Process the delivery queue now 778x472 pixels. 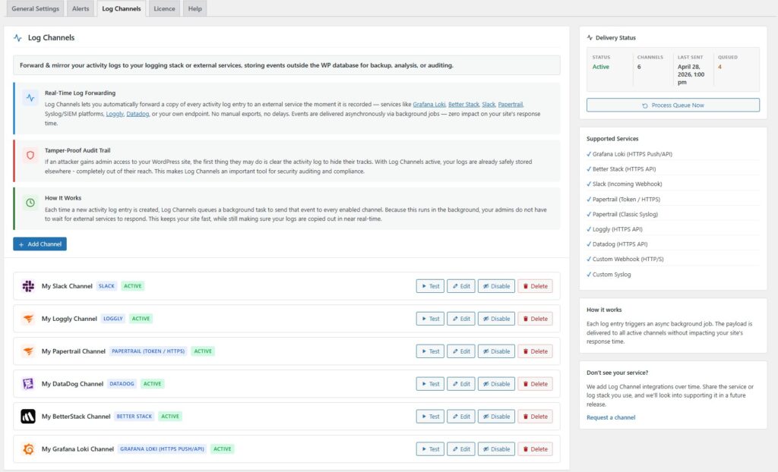673,105
